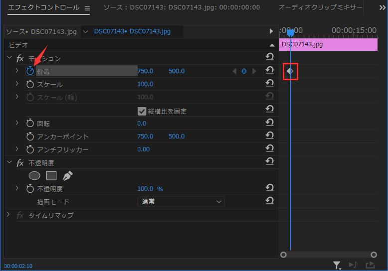The image size is (388, 271).
Task: Click the Position X value 750.0
Action: (145, 71)
